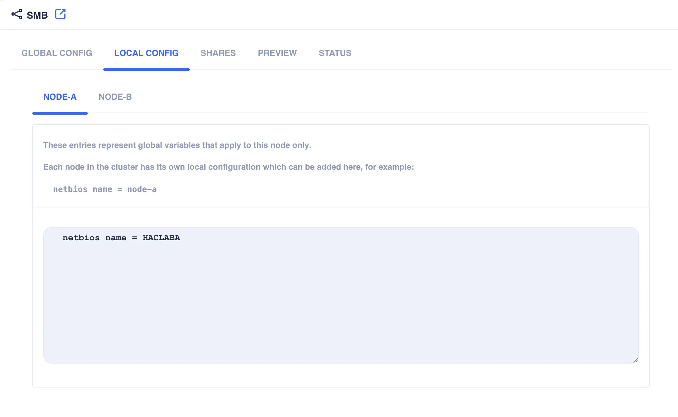
Task: Open SMB page via external link icon
Action: [x=60, y=14]
